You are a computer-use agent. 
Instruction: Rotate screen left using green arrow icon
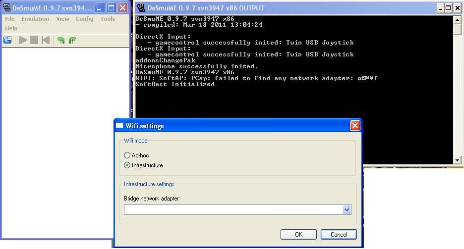click(x=60, y=40)
